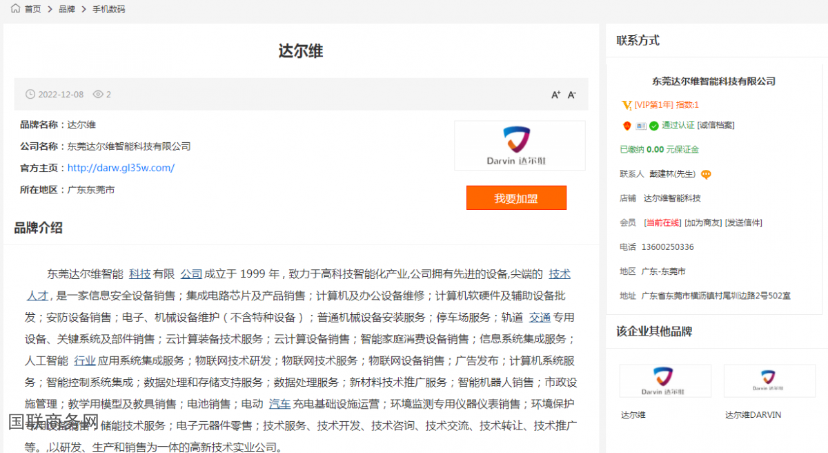
Task: Open the 诚信档案 link
Action: coord(716,126)
